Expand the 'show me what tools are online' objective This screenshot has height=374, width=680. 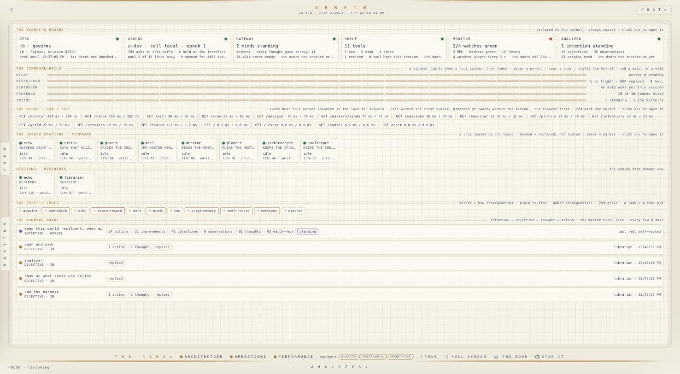pos(340,278)
